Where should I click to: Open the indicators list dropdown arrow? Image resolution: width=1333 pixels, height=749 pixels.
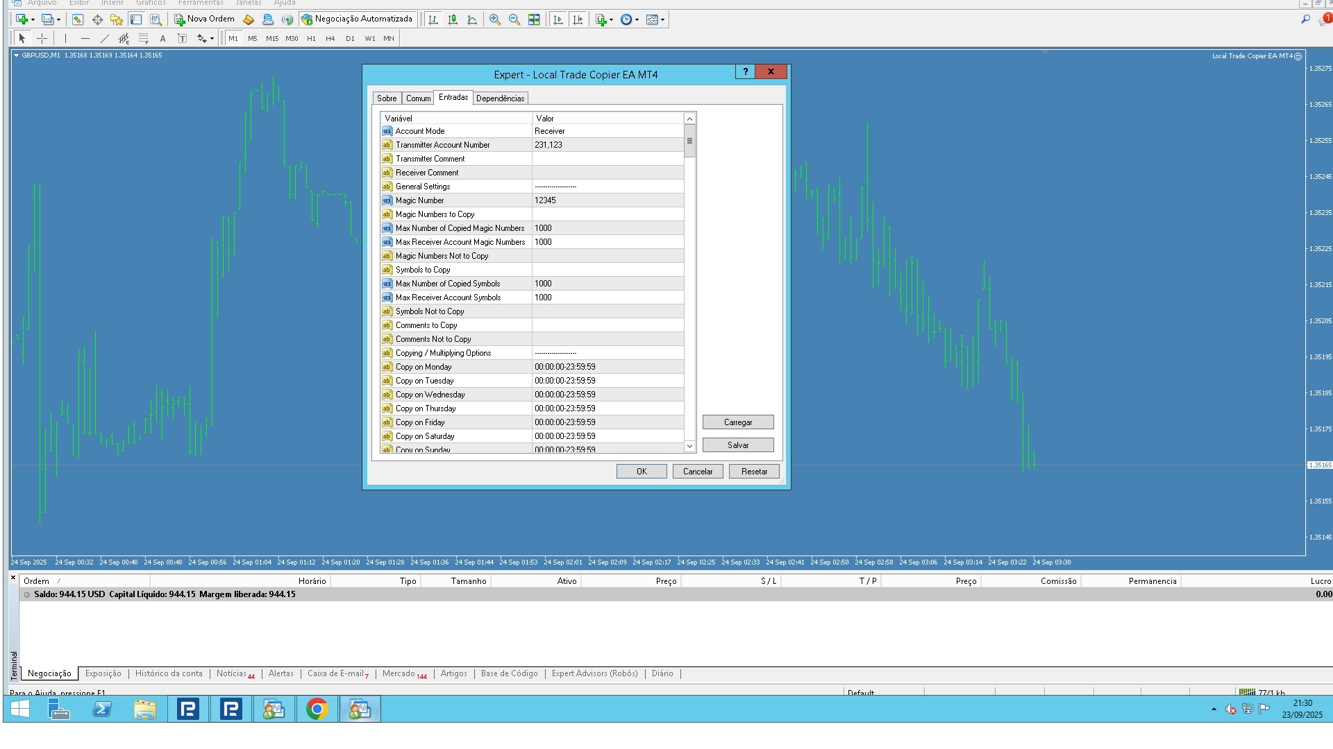[611, 20]
